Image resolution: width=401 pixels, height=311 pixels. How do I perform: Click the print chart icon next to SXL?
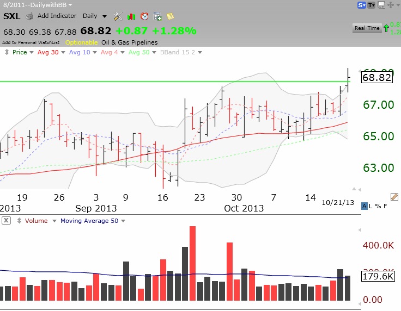30,16
